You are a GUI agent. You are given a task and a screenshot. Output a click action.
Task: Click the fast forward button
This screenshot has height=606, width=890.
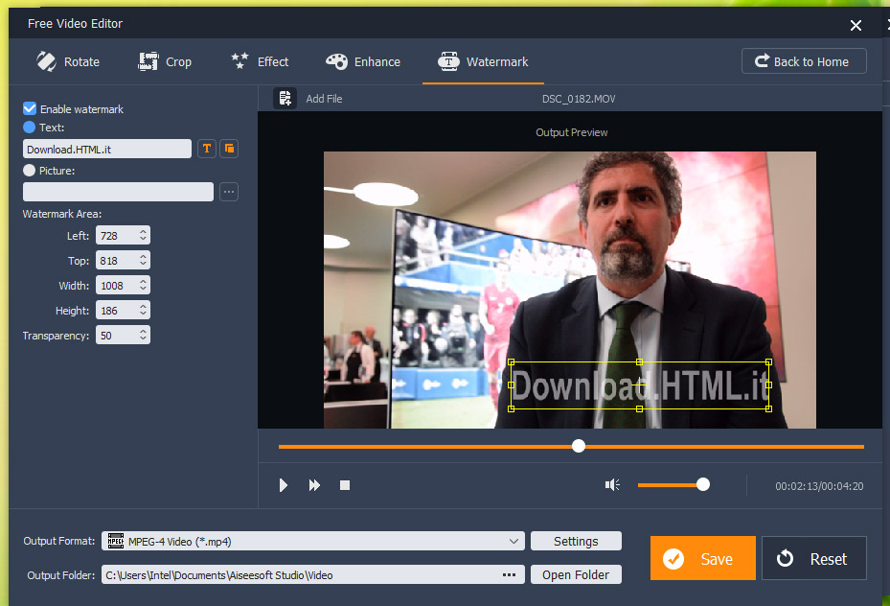click(x=314, y=485)
